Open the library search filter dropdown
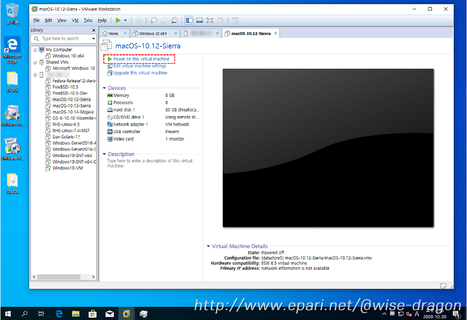This screenshot has height=320, width=467. [x=93, y=39]
